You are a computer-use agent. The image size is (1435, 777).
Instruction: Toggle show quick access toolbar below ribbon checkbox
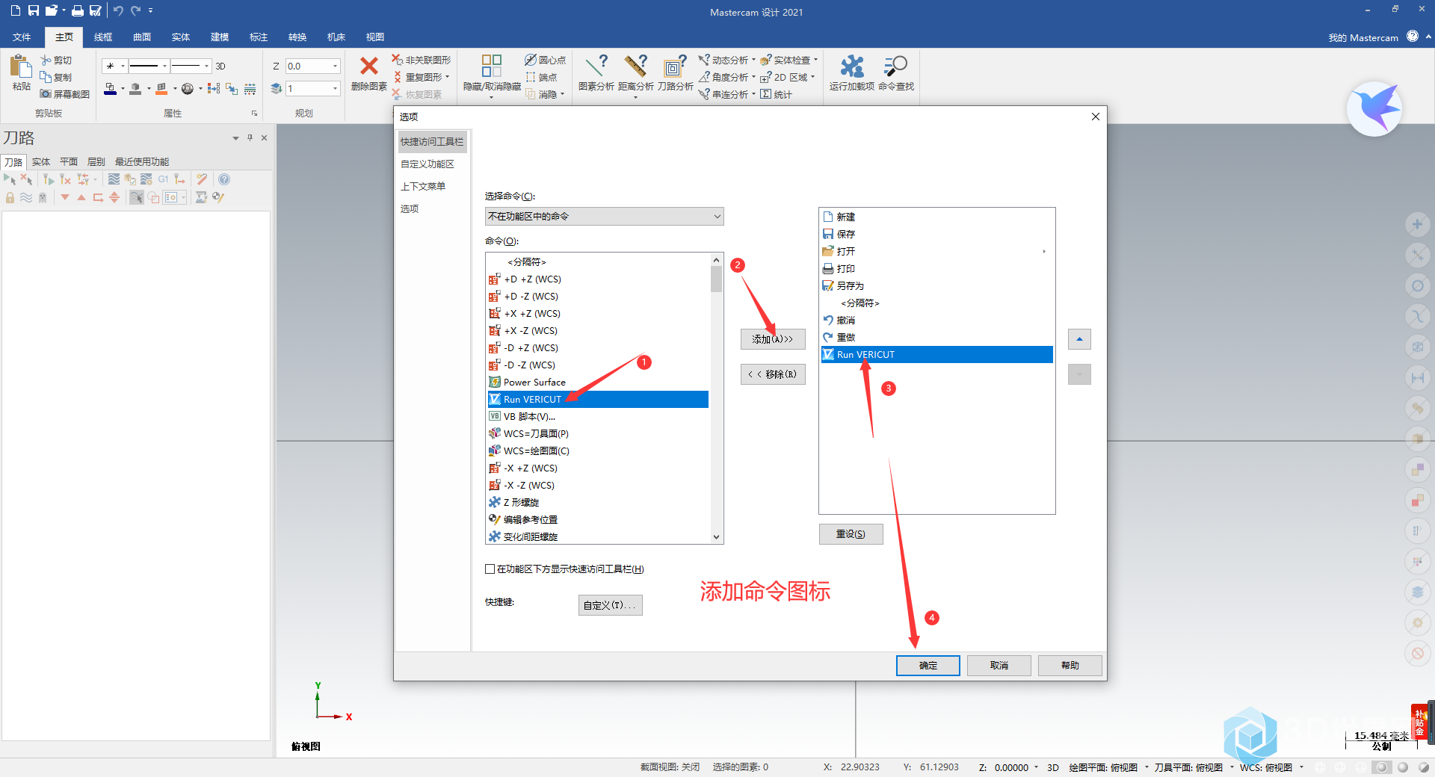point(490,569)
